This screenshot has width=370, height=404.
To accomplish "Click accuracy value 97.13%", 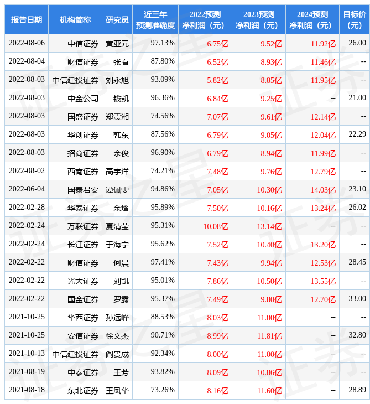I will click(x=163, y=43).
